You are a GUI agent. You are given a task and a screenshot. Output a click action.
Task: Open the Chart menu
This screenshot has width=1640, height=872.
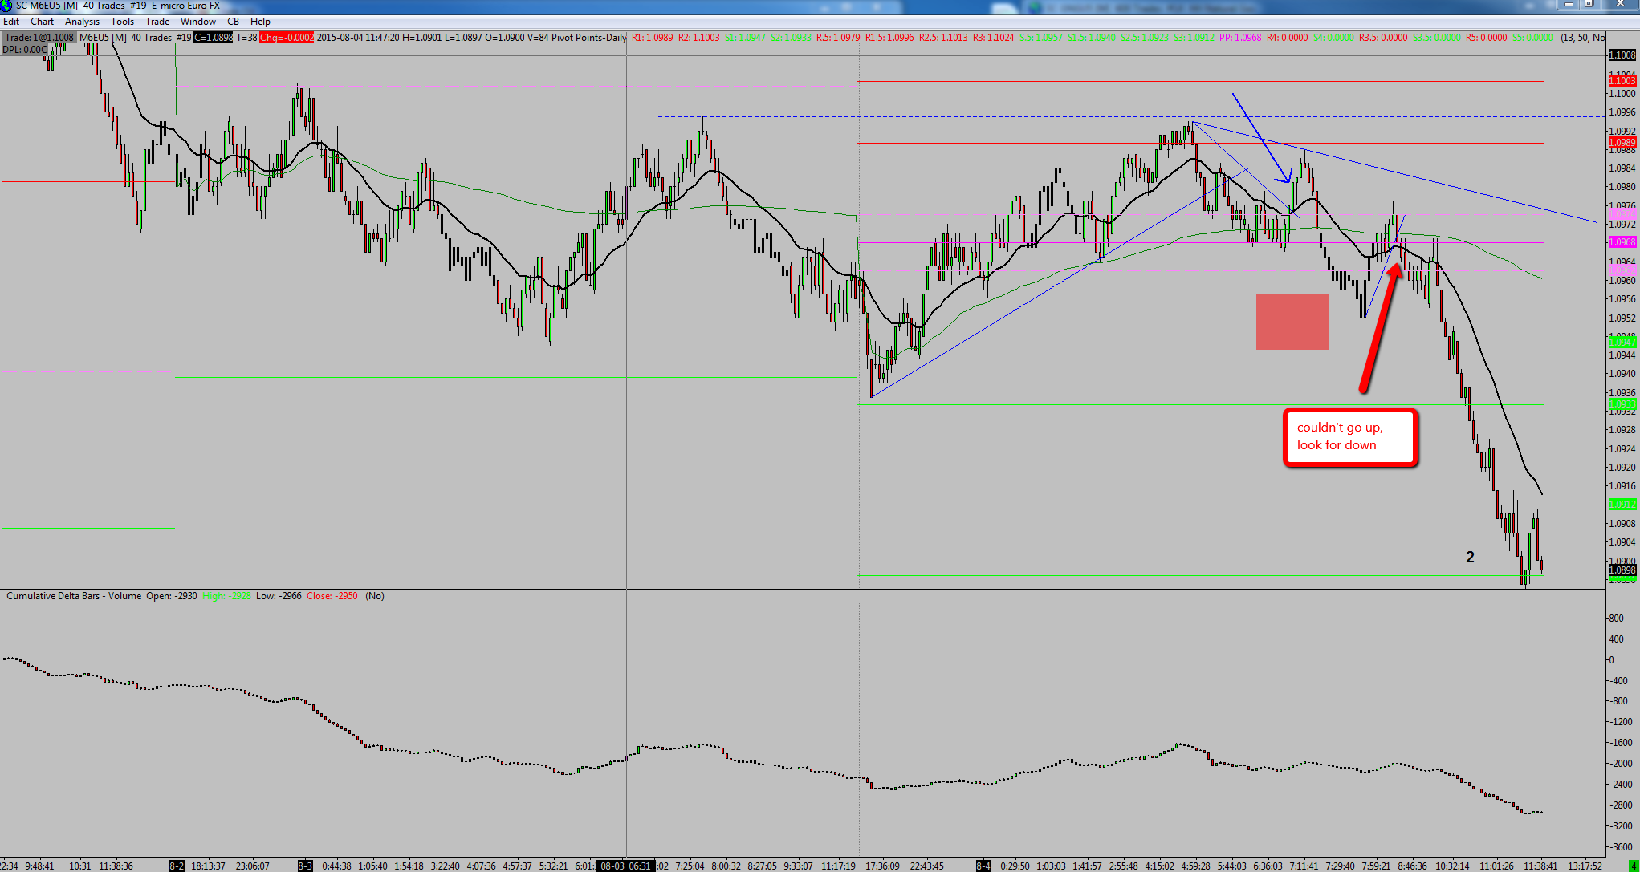point(43,22)
